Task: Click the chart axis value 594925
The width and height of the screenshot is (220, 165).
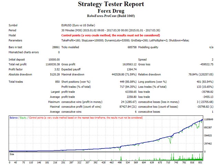Action: tap(208, 135)
